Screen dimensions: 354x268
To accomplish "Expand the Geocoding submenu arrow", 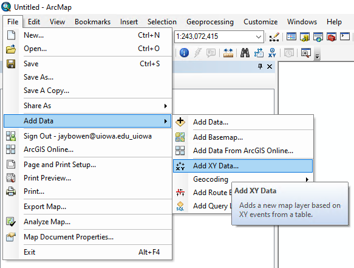I will (x=307, y=180).
